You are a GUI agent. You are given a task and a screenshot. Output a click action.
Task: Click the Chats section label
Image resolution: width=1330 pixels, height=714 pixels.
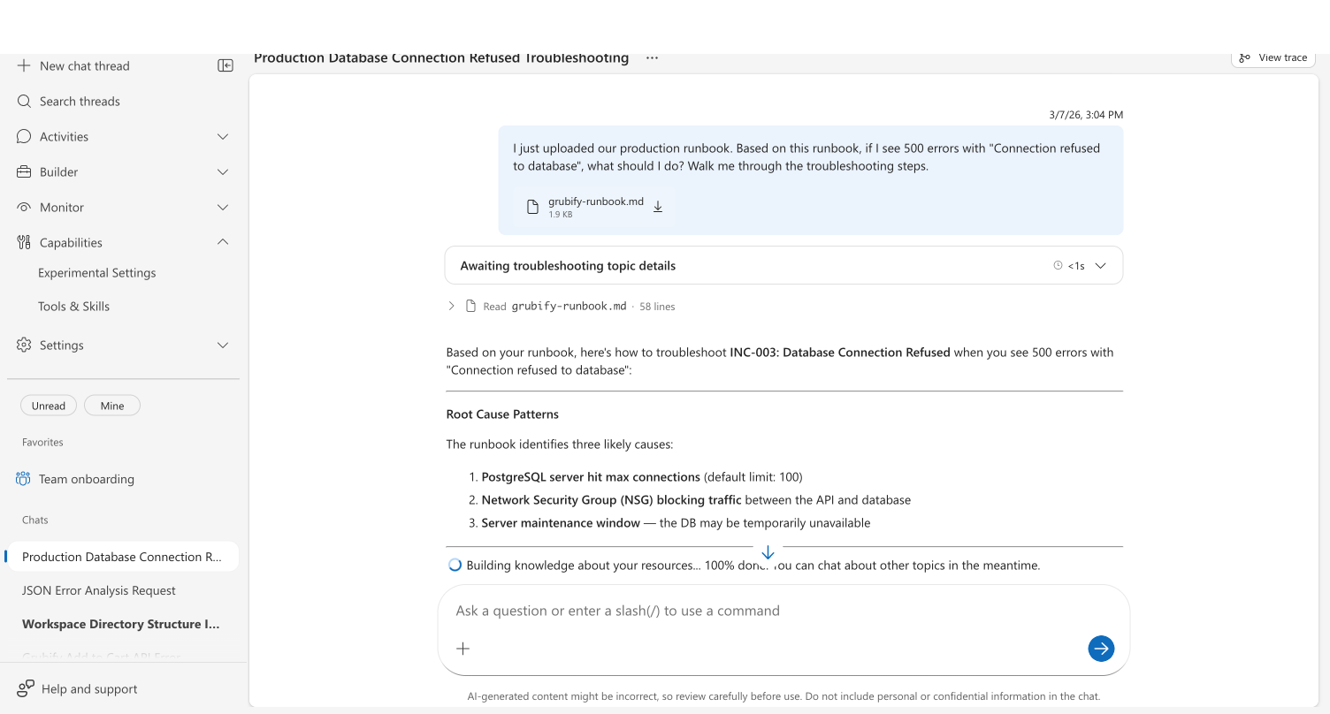click(x=35, y=520)
